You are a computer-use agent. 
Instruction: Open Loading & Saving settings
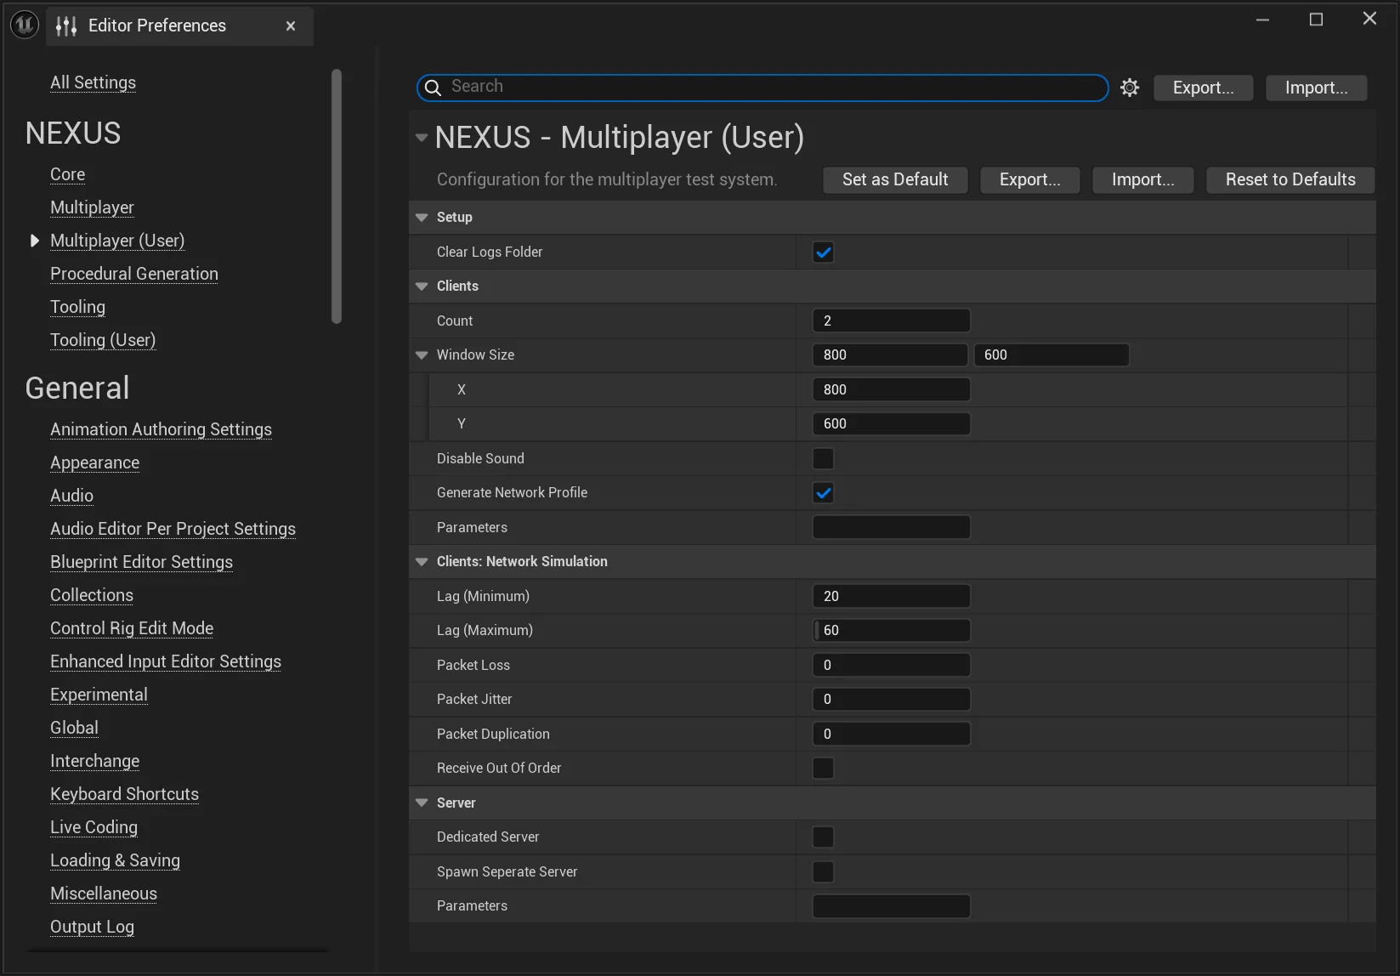115,860
